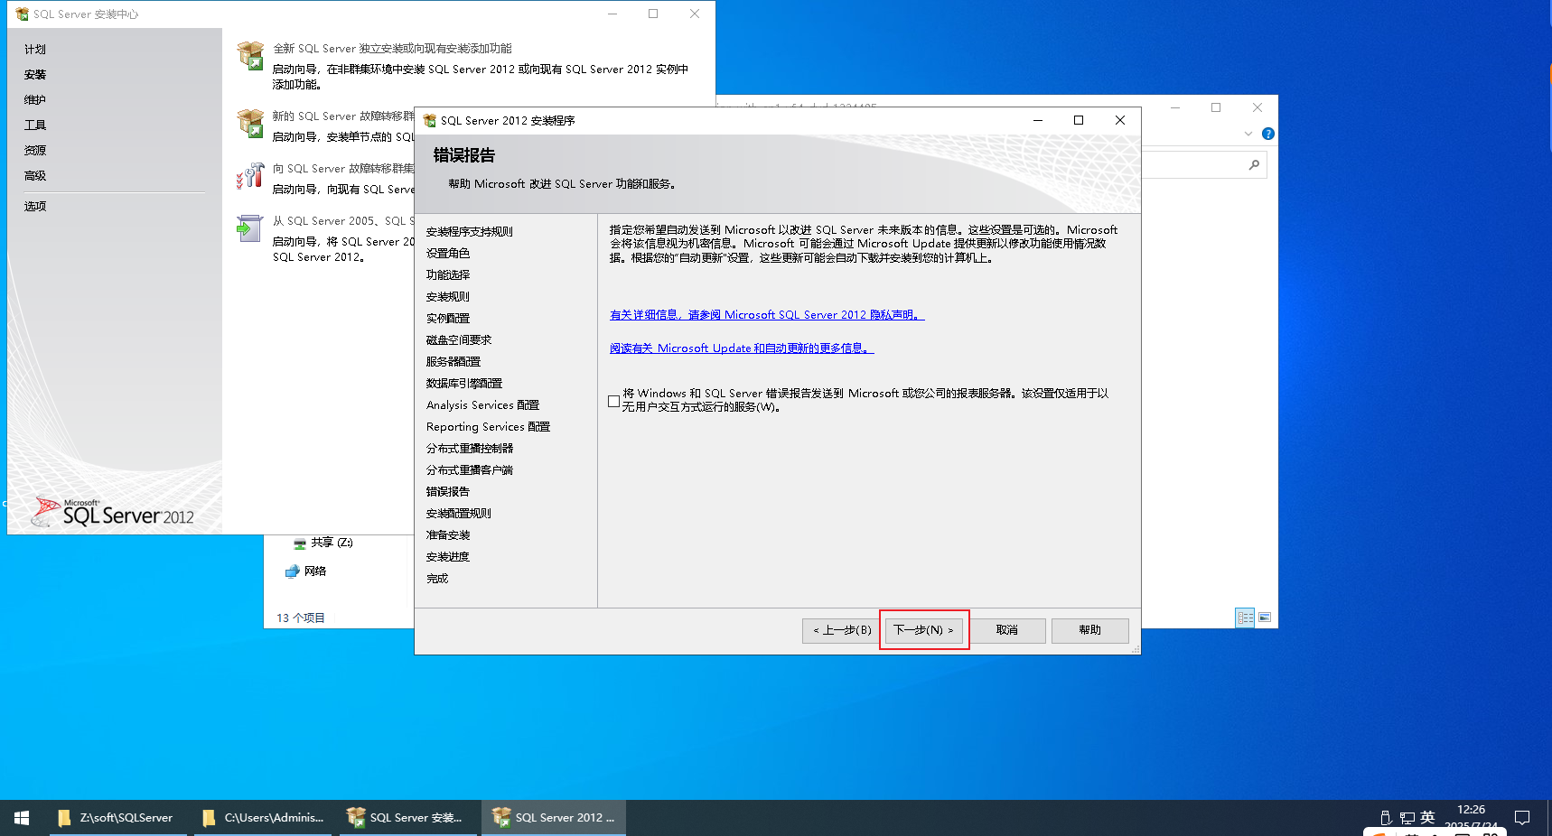The image size is (1552, 836).
Task: Select 网络 in Explorer navigation pane
Action: point(306,571)
